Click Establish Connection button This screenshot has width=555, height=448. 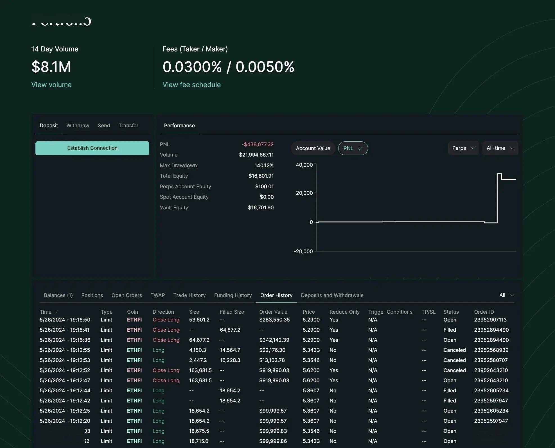pyautogui.click(x=92, y=148)
